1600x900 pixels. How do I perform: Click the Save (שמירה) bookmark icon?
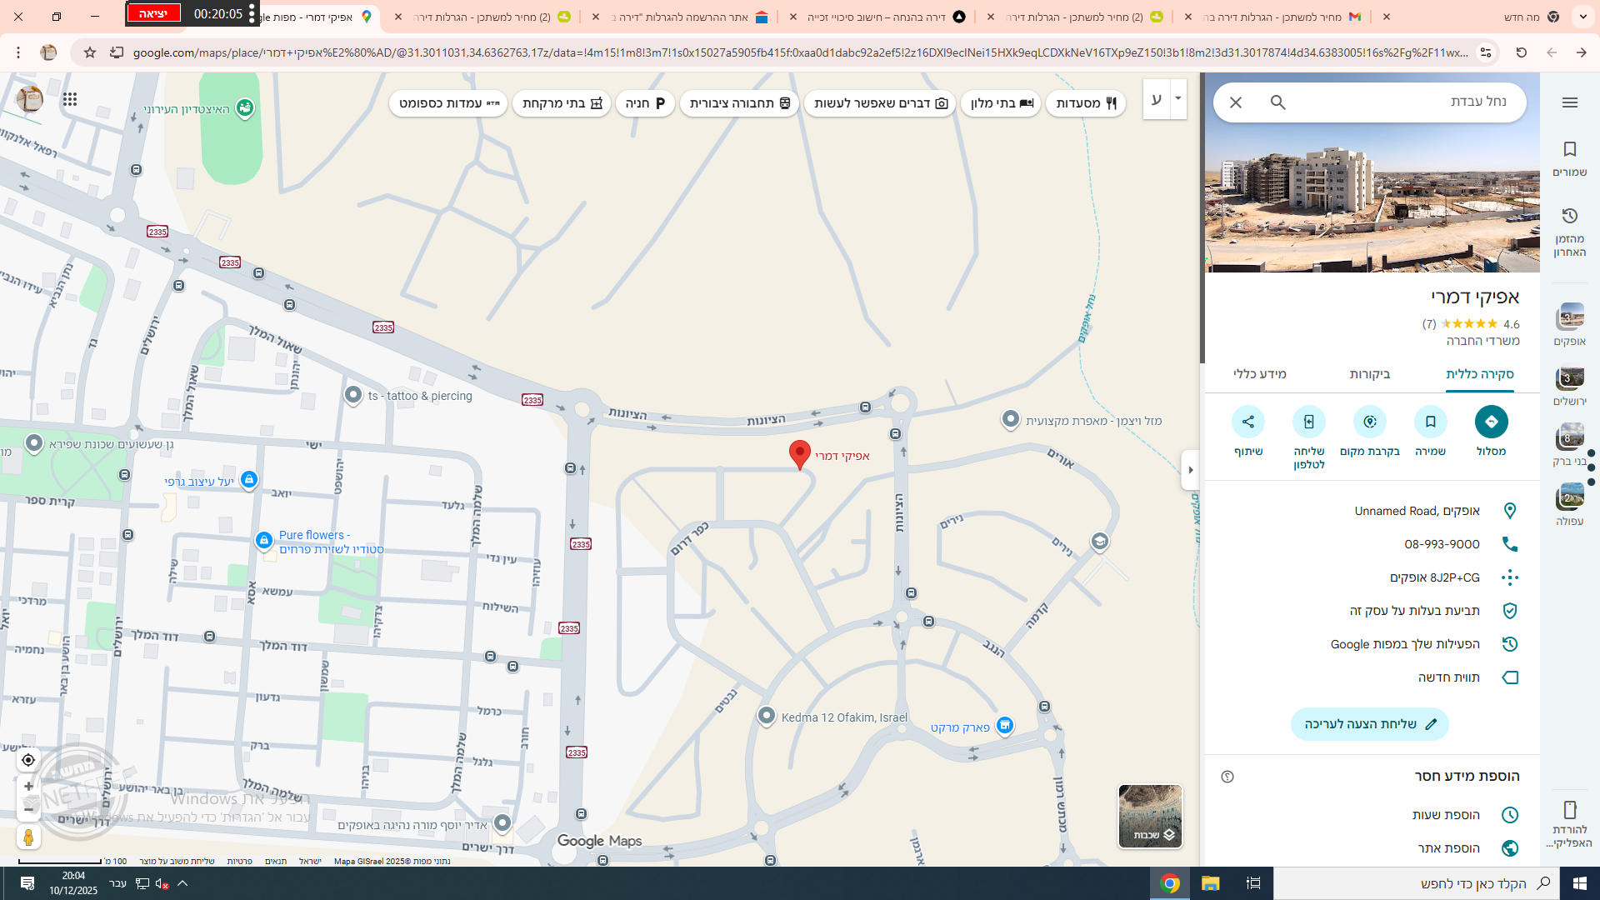click(x=1430, y=422)
